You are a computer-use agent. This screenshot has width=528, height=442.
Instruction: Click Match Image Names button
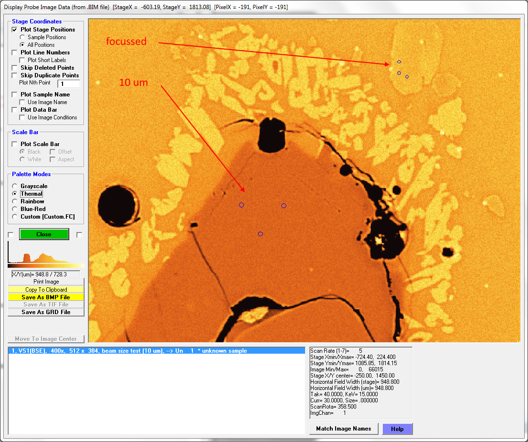point(343,429)
